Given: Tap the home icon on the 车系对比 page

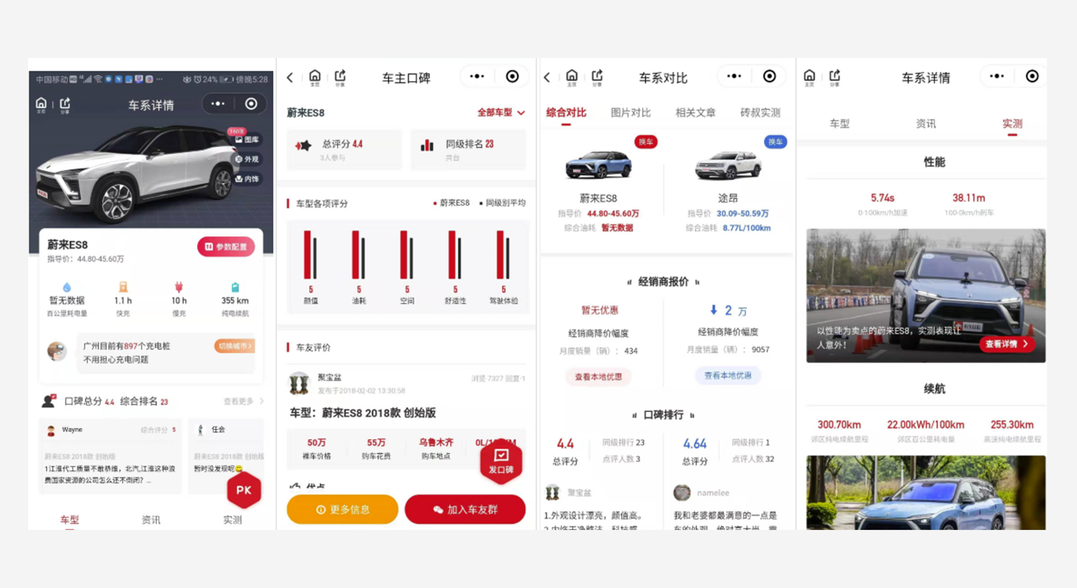Looking at the screenshot, I should 571,76.
